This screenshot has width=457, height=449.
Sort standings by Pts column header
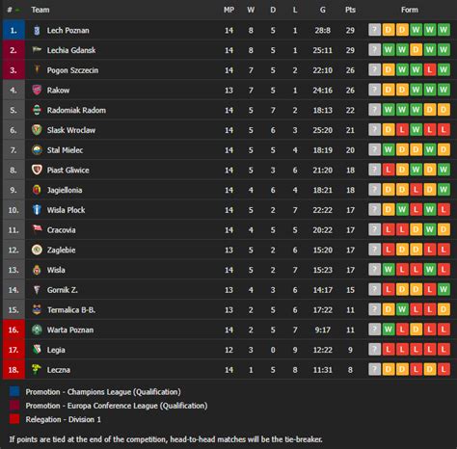point(350,10)
